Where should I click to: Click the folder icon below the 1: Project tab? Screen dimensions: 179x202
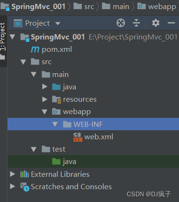2,57
